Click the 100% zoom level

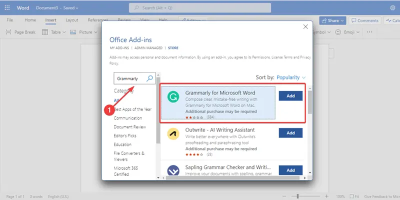340,196
